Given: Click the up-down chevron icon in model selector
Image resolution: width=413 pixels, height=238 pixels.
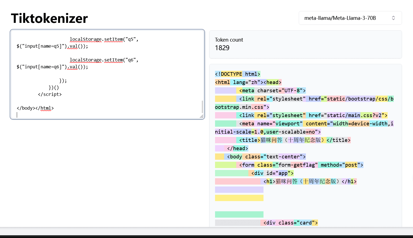Looking at the screenshot, I should (x=393, y=18).
